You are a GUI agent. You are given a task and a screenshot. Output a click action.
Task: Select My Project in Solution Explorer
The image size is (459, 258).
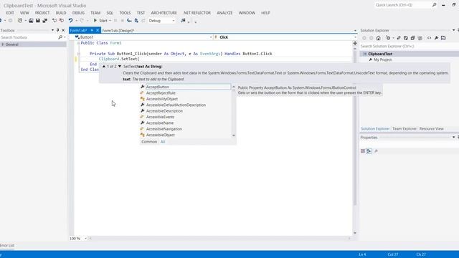(x=382, y=59)
